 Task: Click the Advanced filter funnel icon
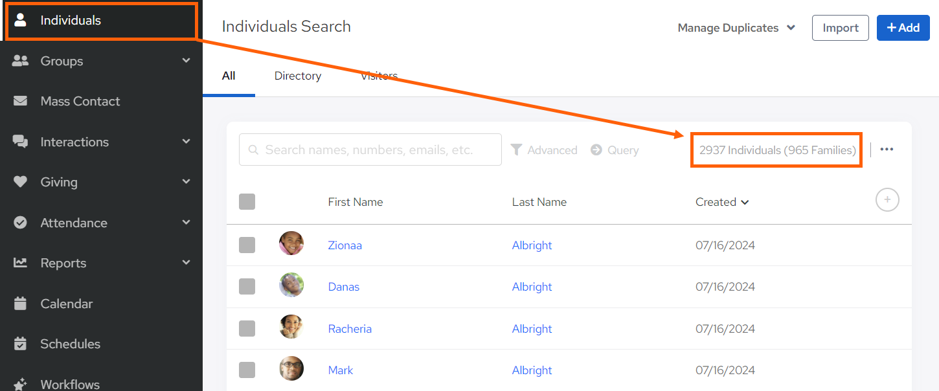(517, 150)
